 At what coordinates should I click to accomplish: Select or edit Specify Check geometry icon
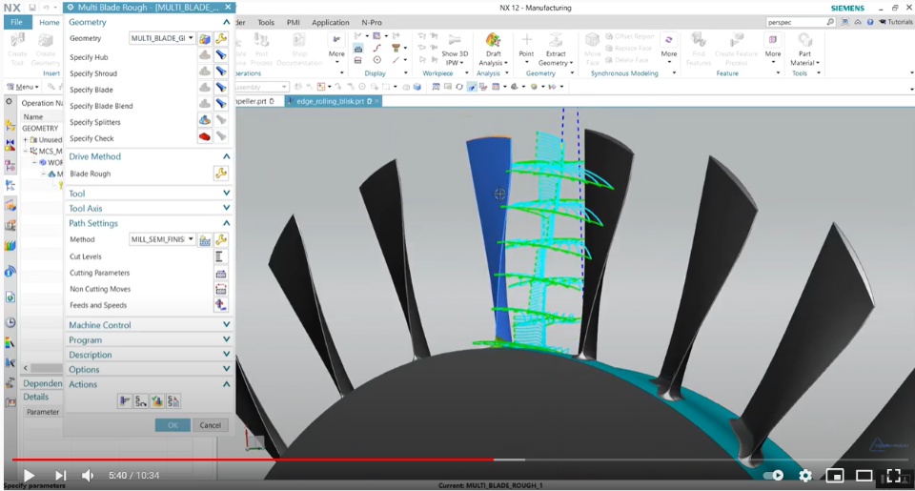(x=205, y=136)
